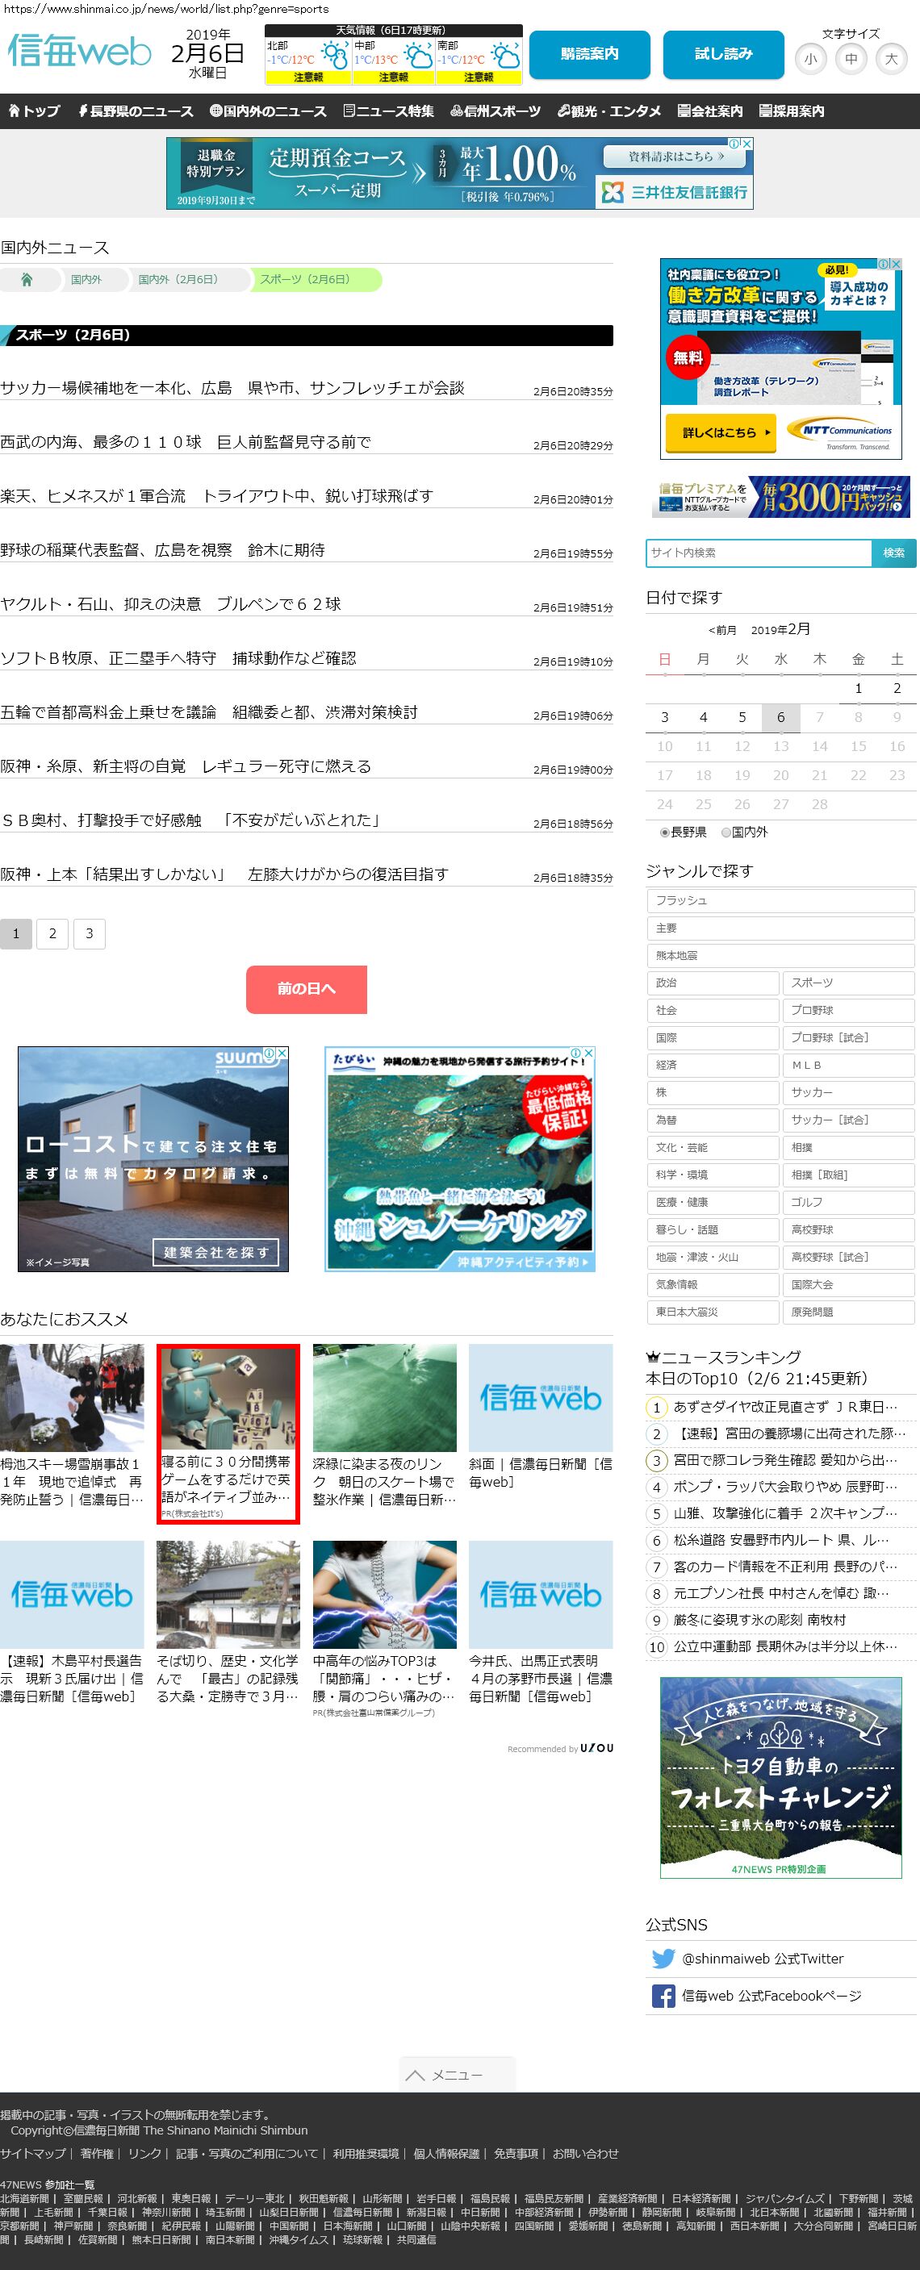This screenshot has height=2270, width=920.
Task: Go to page 3 of list
Action: coord(89,933)
